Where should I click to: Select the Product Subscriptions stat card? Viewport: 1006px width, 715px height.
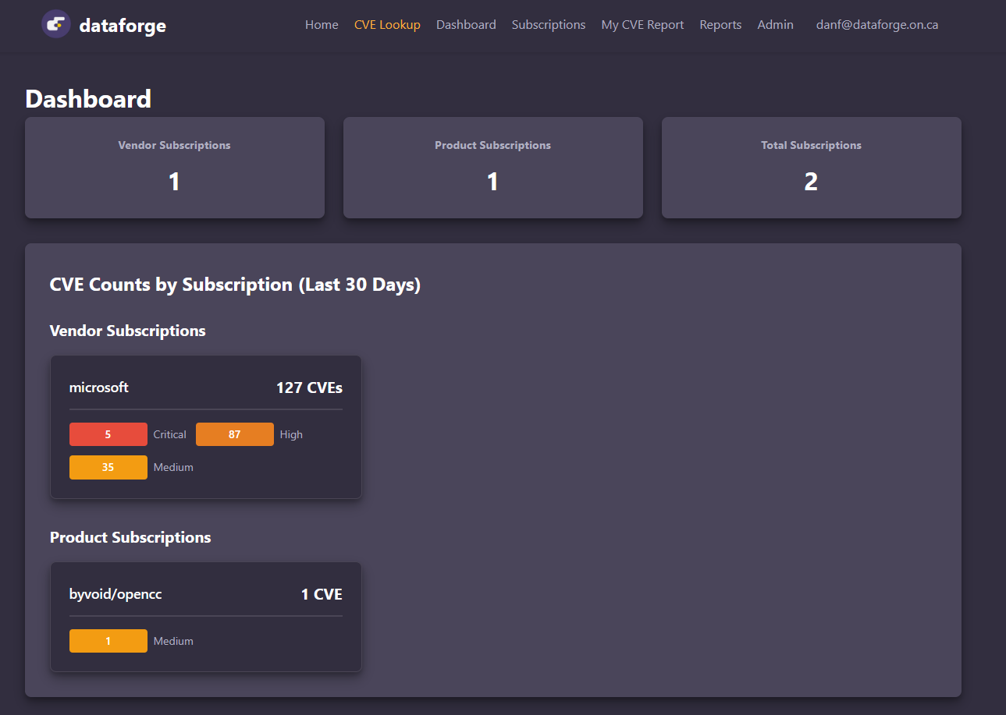(492, 168)
